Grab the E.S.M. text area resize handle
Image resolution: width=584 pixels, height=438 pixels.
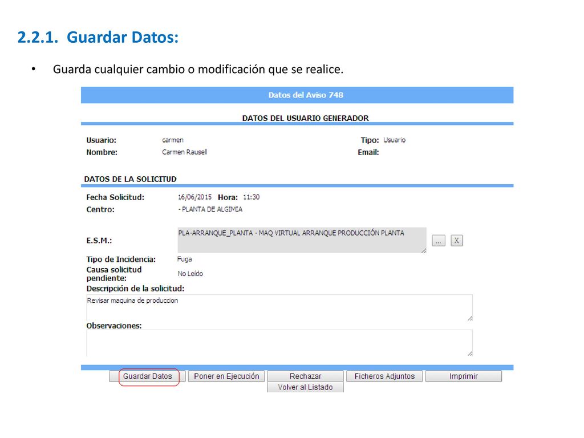tap(424, 251)
